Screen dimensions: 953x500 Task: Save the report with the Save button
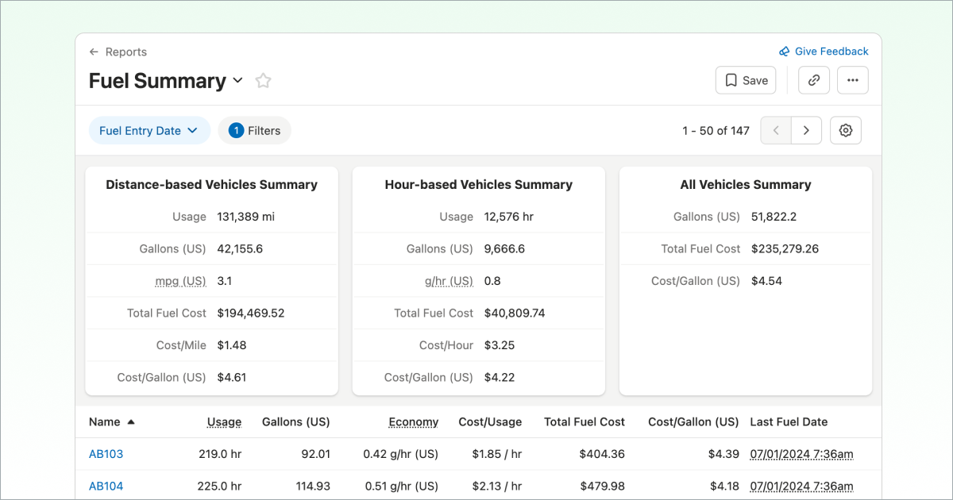(x=745, y=80)
